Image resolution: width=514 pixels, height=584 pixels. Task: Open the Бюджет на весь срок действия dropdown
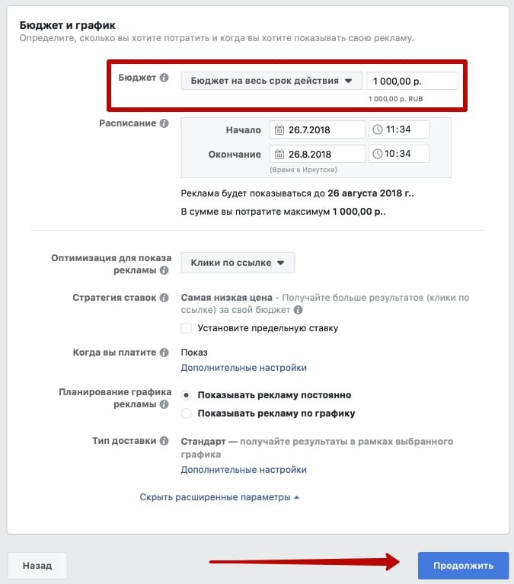pos(272,81)
